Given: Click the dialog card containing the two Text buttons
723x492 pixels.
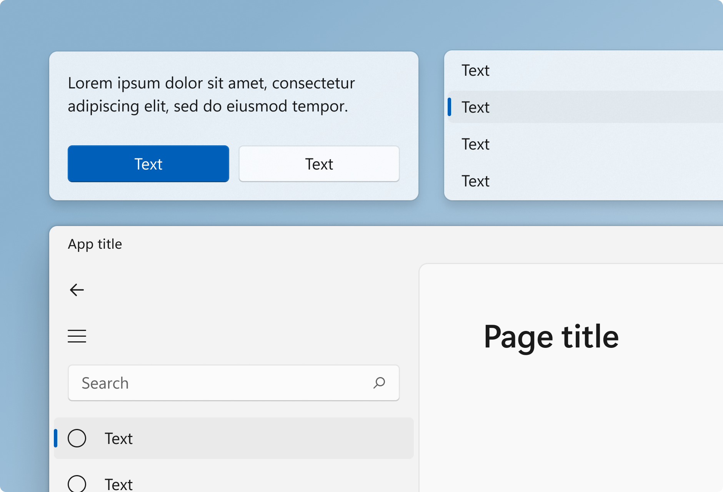Looking at the screenshot, I should [x=233, y=125].
